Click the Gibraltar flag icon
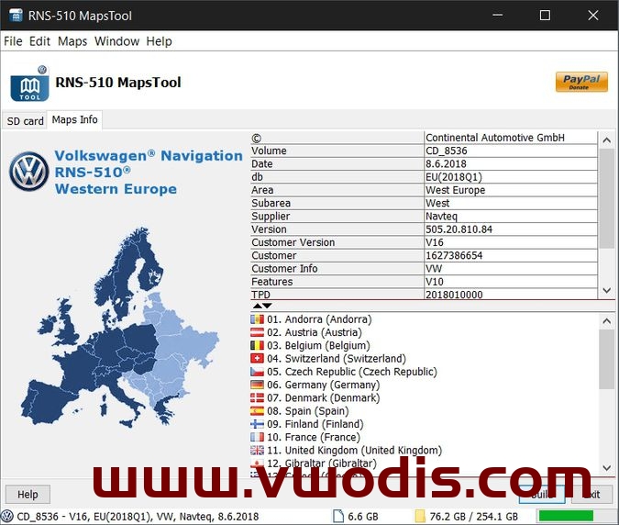This screenshot has height=525, width=619. coord(257,463)
